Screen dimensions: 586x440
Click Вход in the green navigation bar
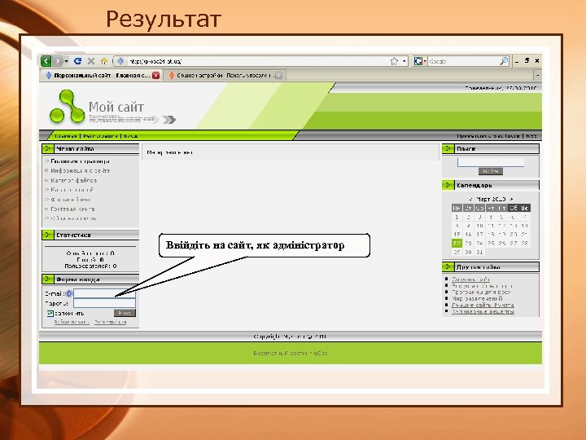[x=131, y=136]
